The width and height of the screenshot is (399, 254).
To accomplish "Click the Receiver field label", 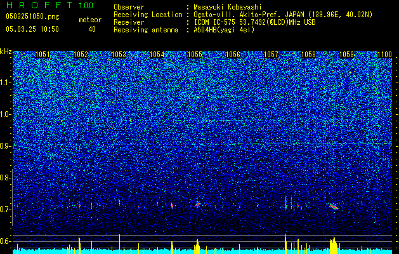I will coord(129,22).
